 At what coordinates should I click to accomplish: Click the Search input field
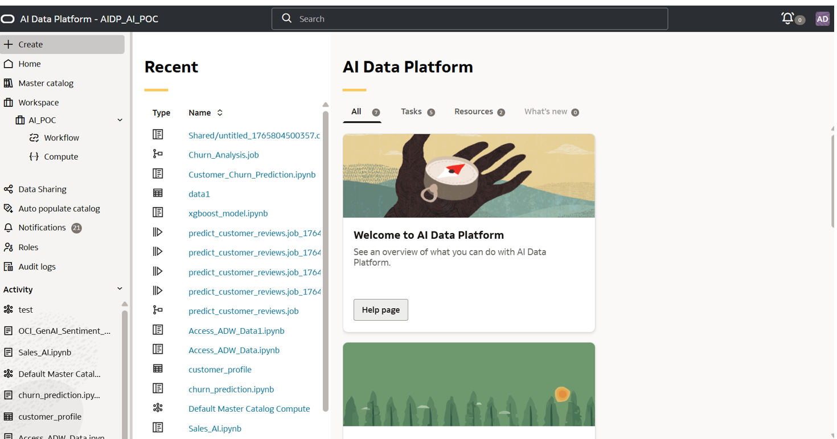470,19
